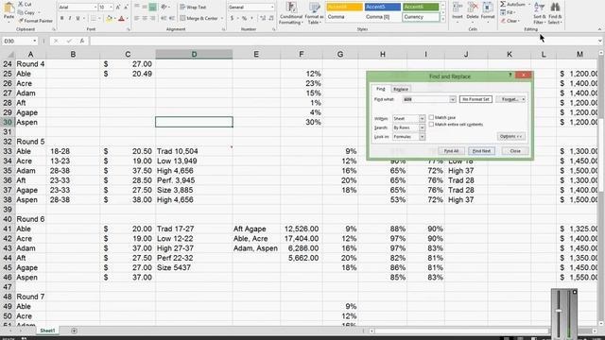605x340 pixels.
Task: Click the yellow fill color bucket
Action: (x=109, y=18)
